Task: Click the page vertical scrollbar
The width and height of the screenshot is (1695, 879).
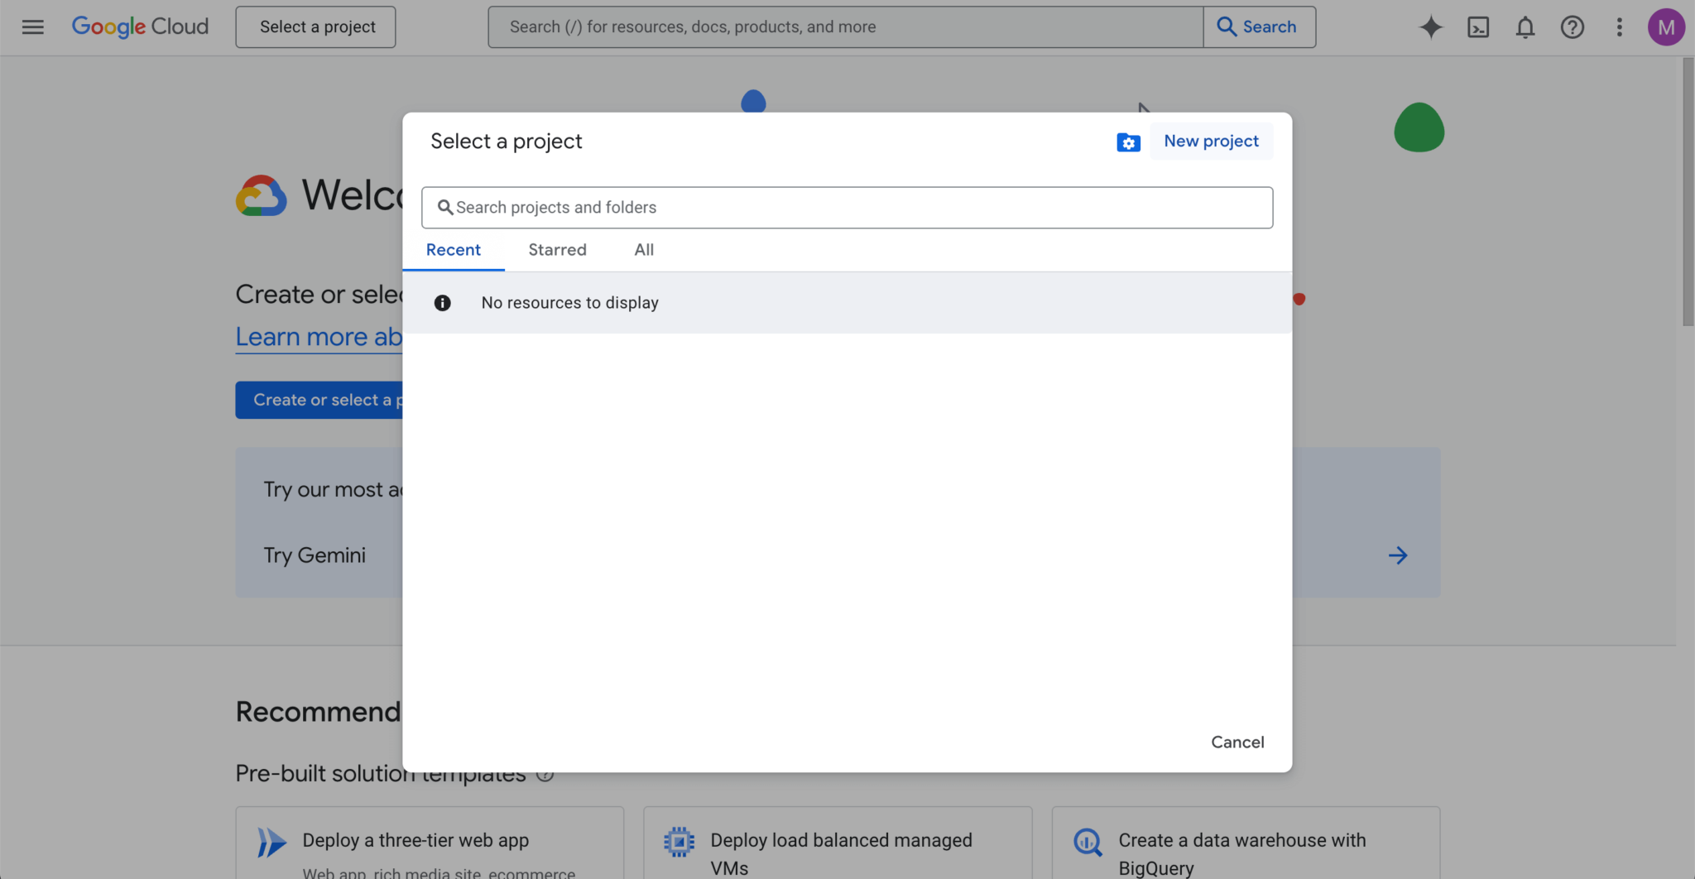Action: point(1688,190)
